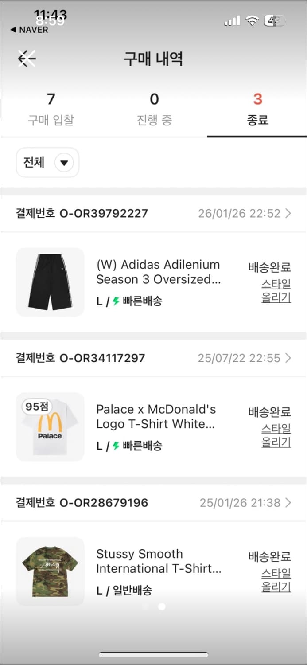Open the 전체 filter dropdown
The width and height of the screenshot is (307, 665).
(x=47, y=162)
